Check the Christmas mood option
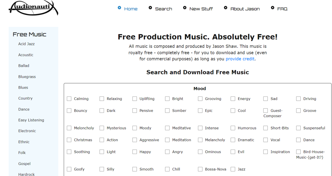The height and width of the screenshot is (176, 332). (69, 140)
